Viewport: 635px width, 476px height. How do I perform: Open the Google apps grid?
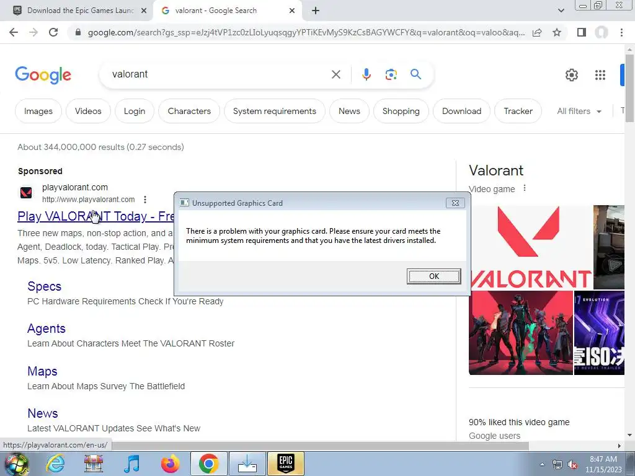click(x=600, y=75)
